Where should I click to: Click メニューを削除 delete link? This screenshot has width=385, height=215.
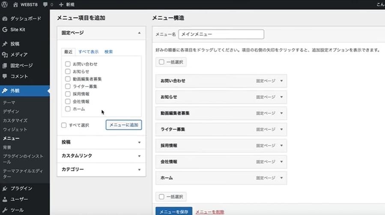point(210,212)
